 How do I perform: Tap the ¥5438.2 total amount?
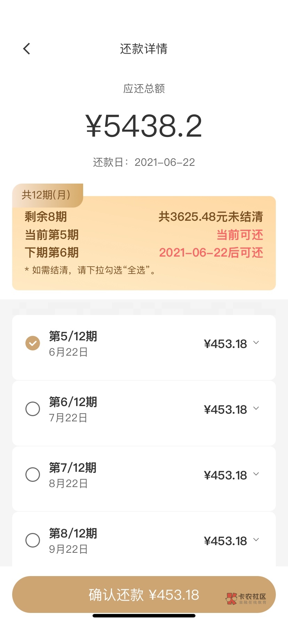pyautogui.click(x=144, y=126)
